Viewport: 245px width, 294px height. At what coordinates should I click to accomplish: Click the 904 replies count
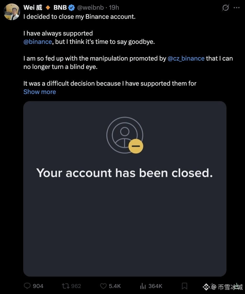click(38, 286)
